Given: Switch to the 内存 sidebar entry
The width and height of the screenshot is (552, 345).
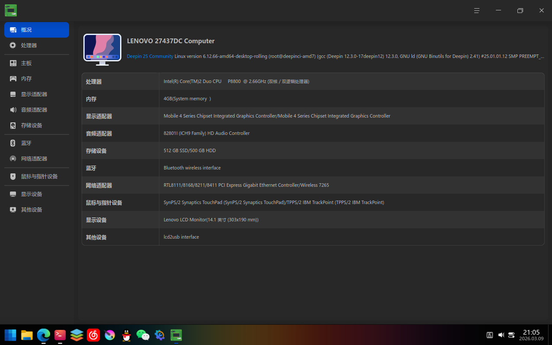Looking at the screenshot, I should pos(37,79).
